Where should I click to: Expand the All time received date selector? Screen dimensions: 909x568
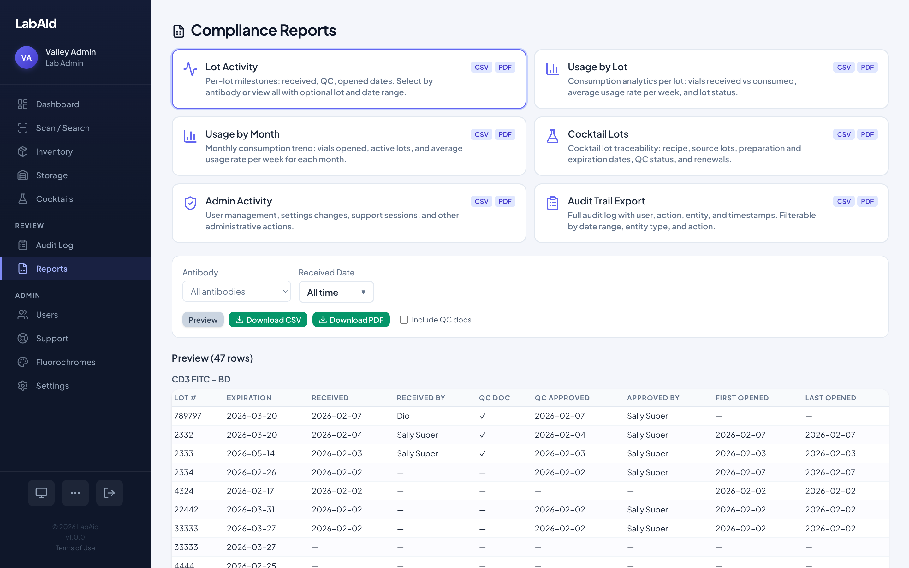(x=336, y=292)
